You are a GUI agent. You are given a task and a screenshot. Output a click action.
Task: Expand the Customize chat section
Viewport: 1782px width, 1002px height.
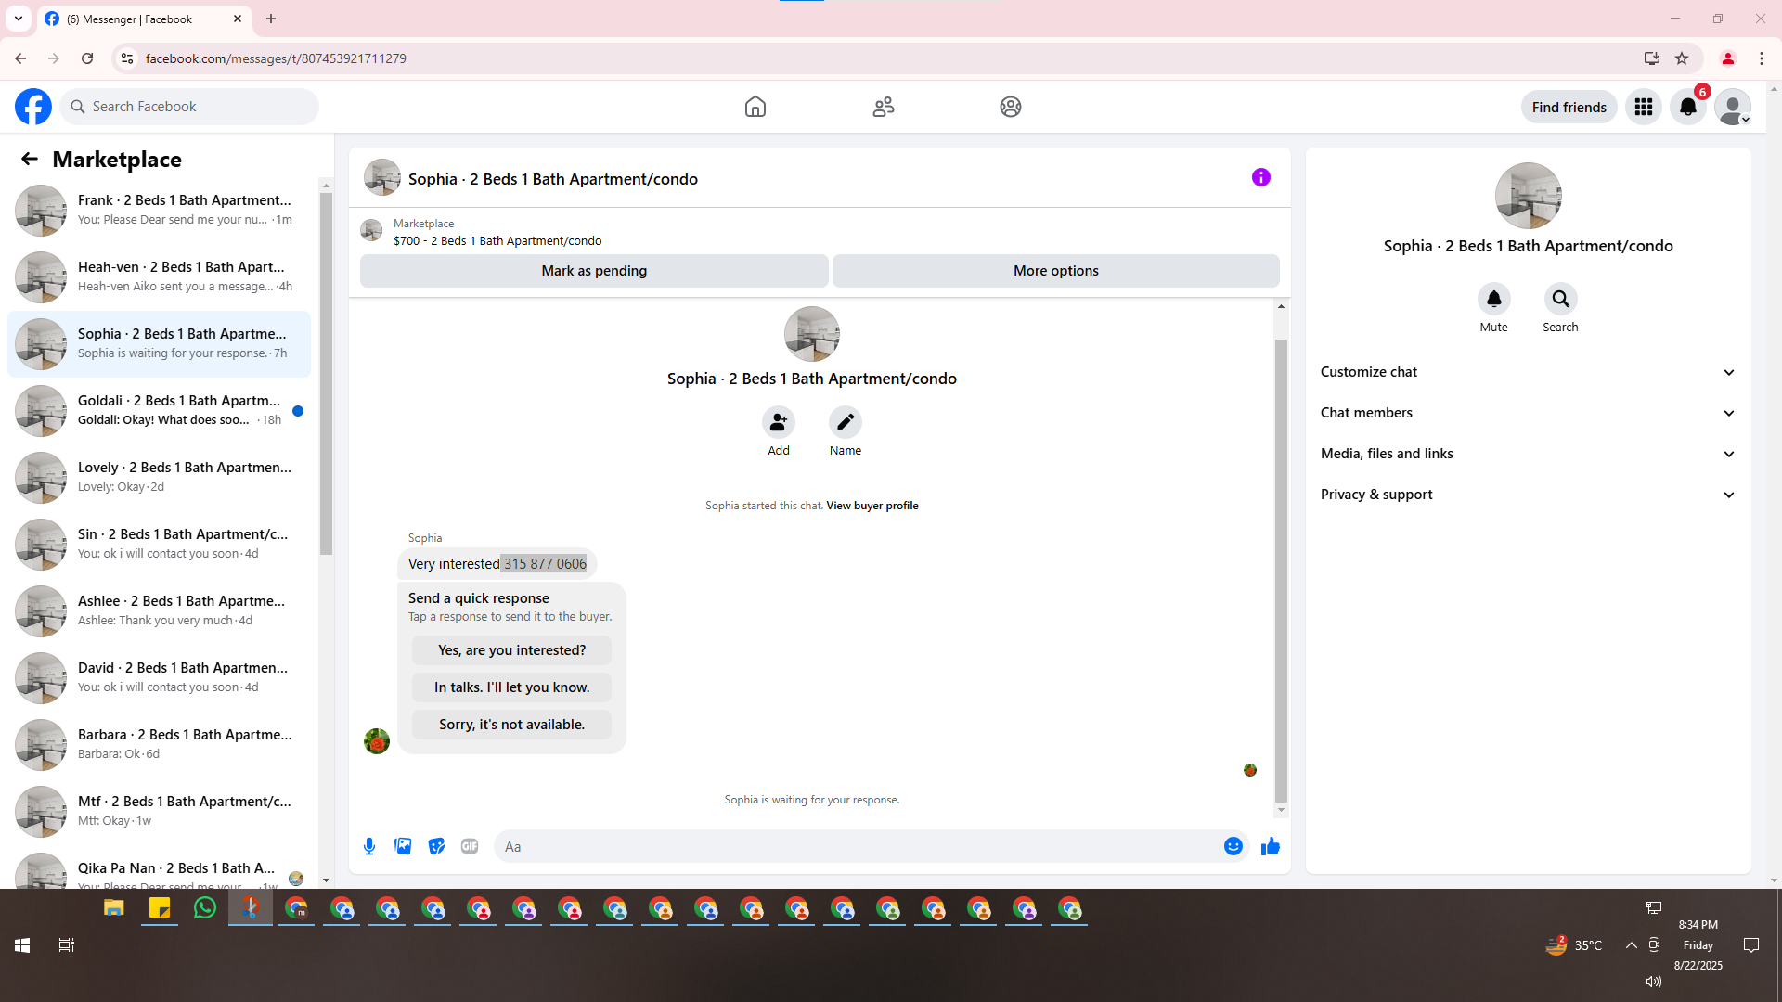(1528, 372)
